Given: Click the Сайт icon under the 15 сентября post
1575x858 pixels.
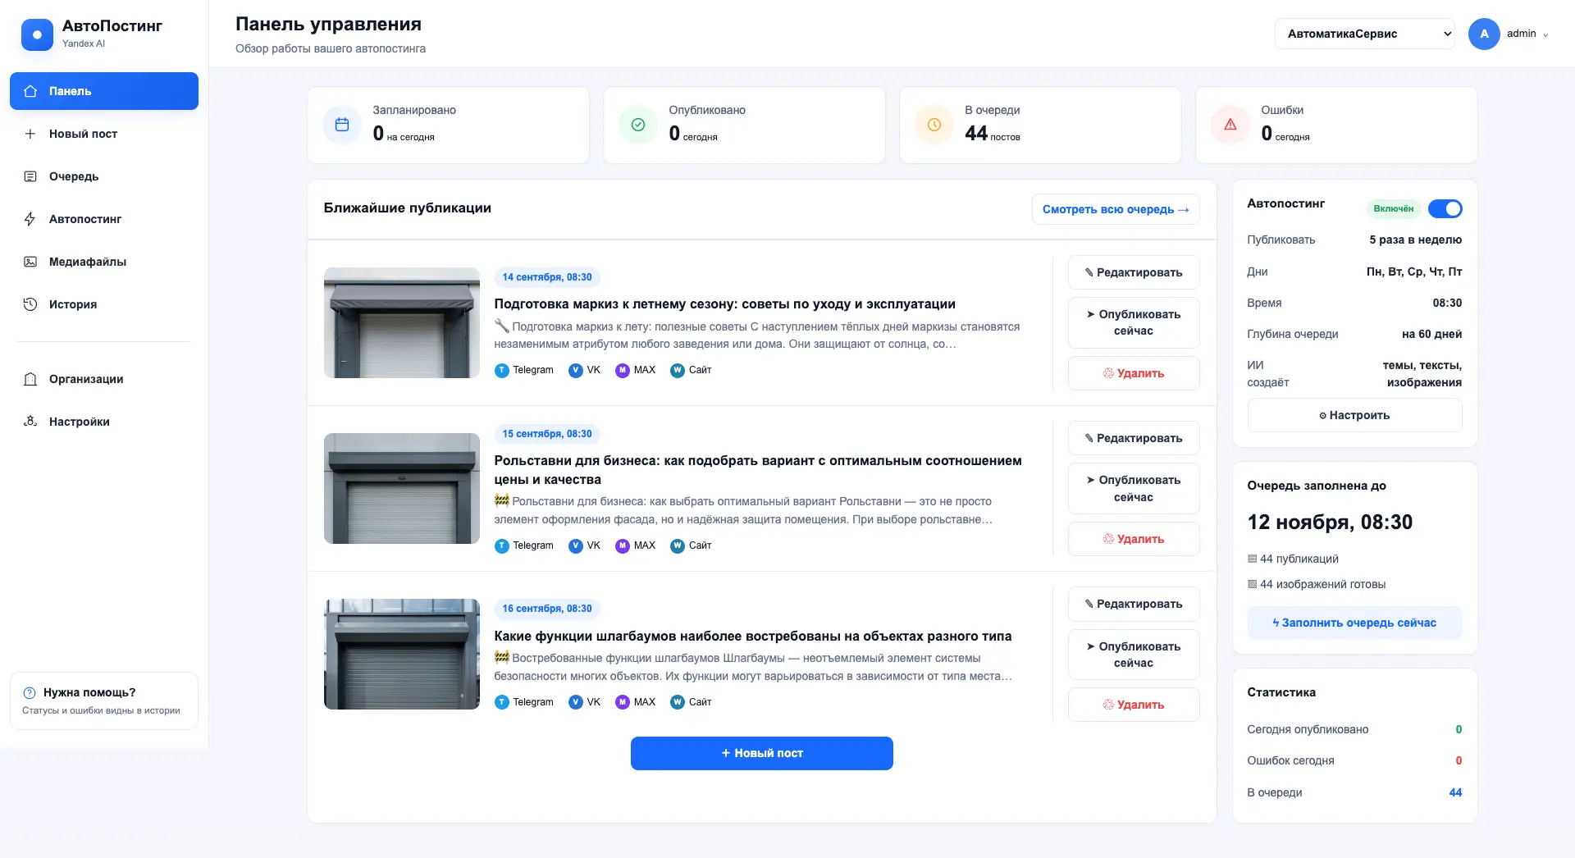Looking at the screenshot, I should coord(678,546).
